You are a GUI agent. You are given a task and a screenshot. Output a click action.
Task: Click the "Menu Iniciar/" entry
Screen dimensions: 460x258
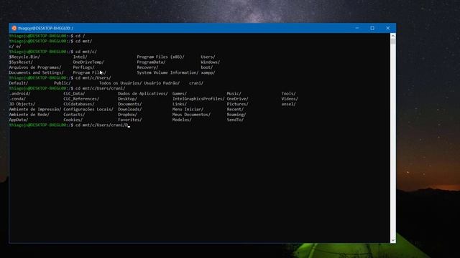[x=188, y=110]
